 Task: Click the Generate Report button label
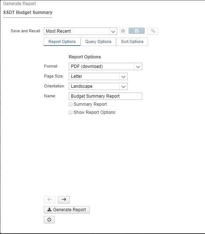(x=69, y=210)
